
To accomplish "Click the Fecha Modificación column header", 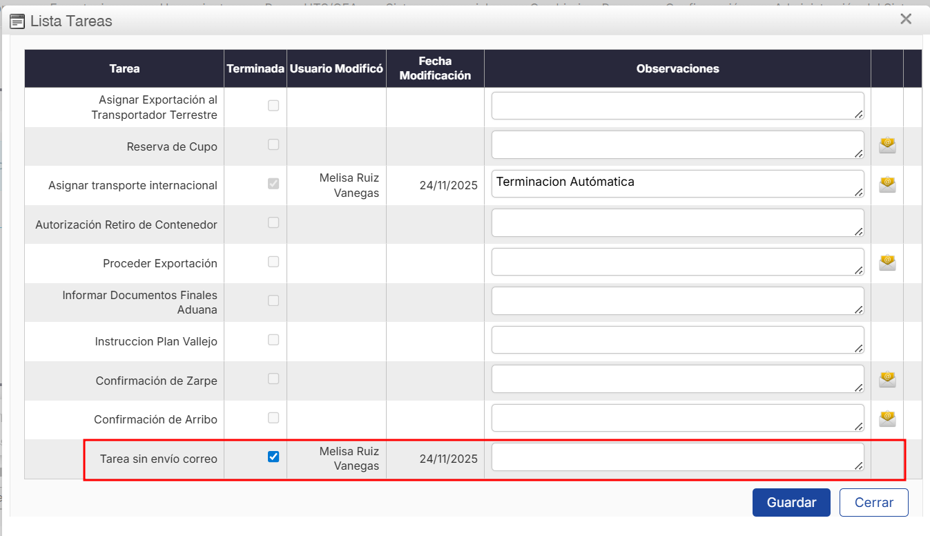I will 435,68.
